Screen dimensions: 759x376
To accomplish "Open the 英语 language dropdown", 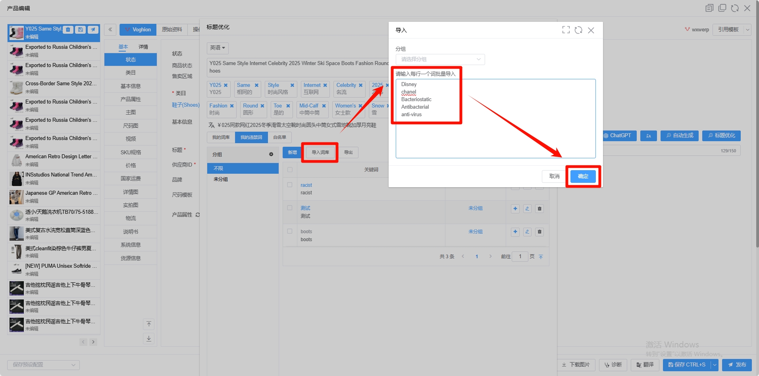I will 218,48.
